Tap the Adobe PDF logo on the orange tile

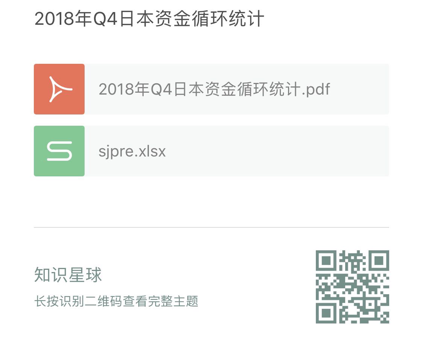click(59, 89)
